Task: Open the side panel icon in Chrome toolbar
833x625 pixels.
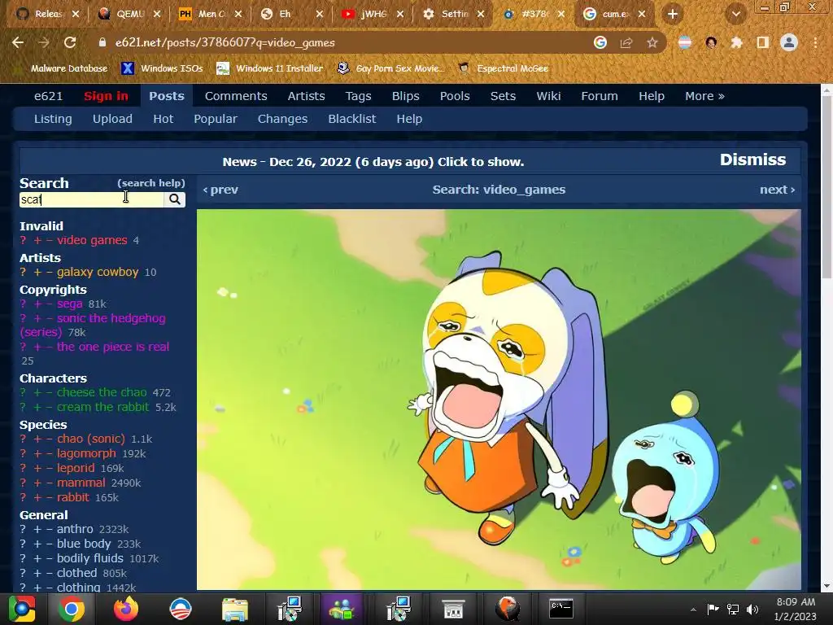Action: [x=763, y=42]
